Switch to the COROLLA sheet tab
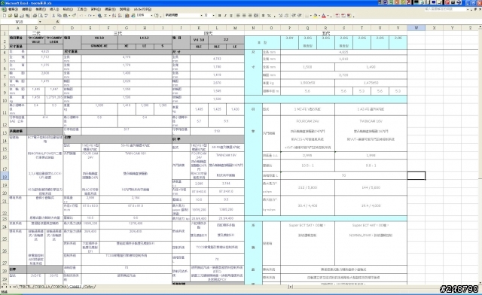Image resolution: width=482 pixels, height=295 pixels. tap(42, 287)
